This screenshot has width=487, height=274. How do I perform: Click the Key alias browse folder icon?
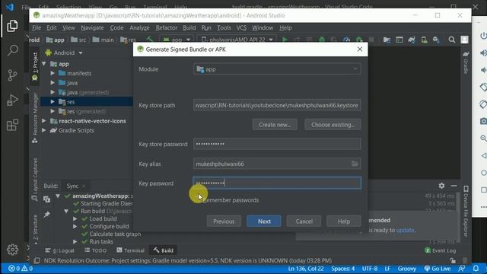point(355,164)
